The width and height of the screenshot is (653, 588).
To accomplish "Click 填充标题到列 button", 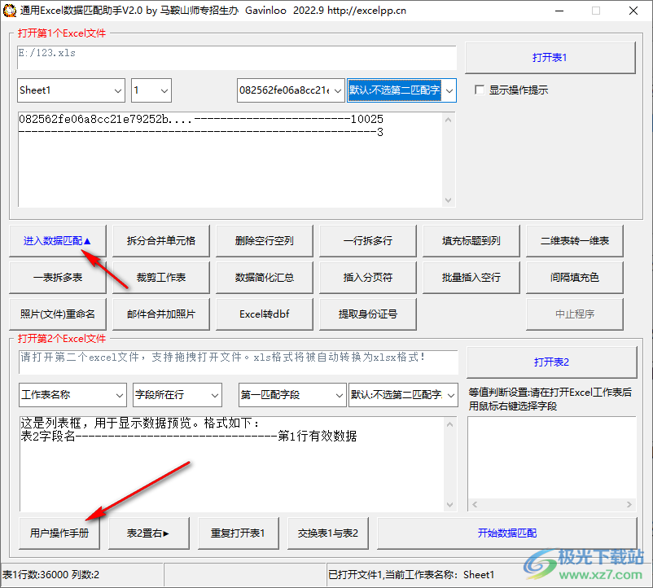I will pyautogui.click(x=471, y=241).
